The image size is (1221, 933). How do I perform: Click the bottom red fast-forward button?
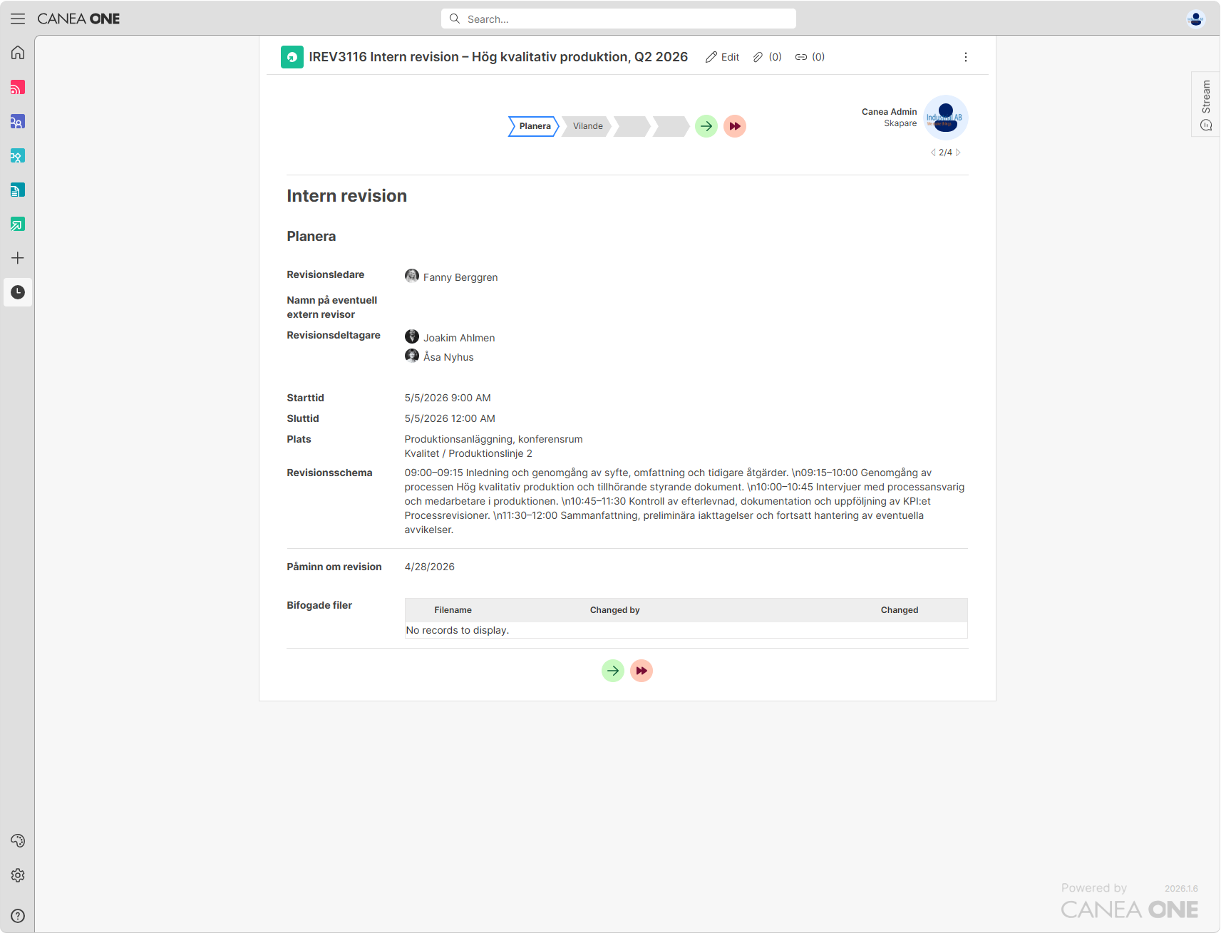(x=642, y=671)
